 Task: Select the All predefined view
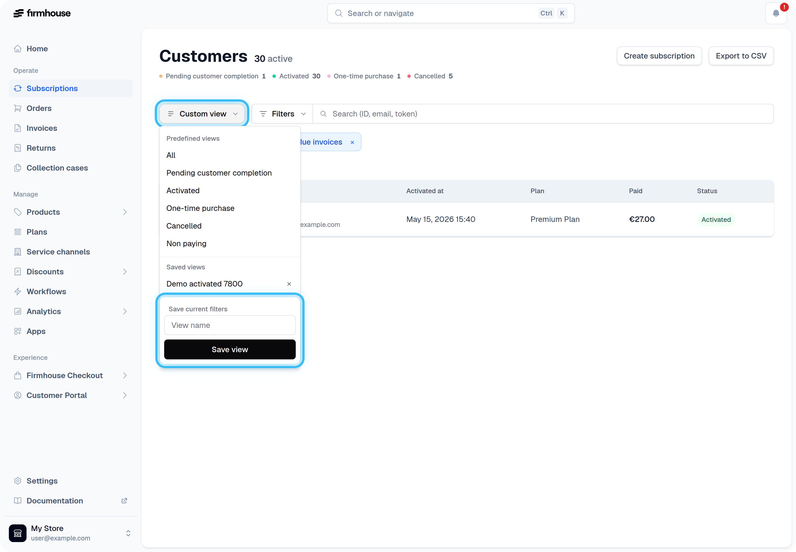point(230,155)
